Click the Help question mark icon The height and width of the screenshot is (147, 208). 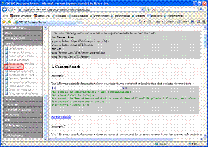[x=192, y=22]
